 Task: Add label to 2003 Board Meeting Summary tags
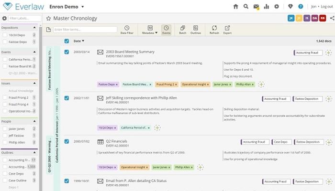point(261,85)
